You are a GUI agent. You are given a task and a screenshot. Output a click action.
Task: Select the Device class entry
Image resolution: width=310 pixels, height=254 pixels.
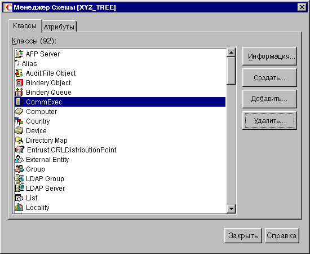tap(120, 131)
